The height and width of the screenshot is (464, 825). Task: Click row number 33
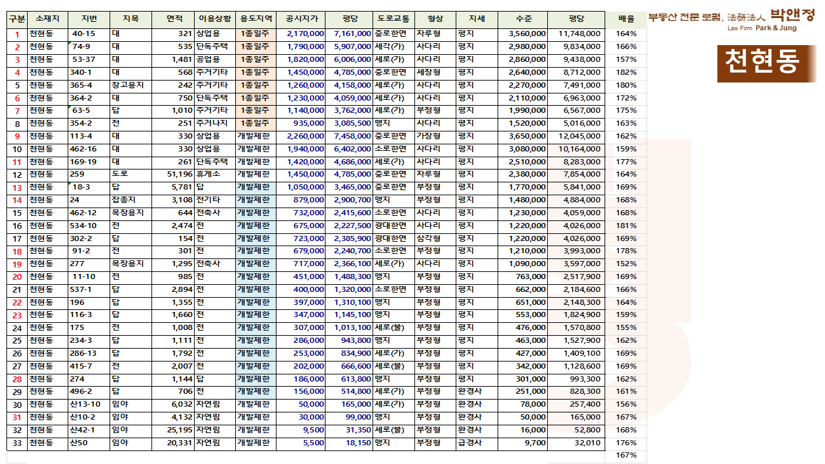point(17,443)
